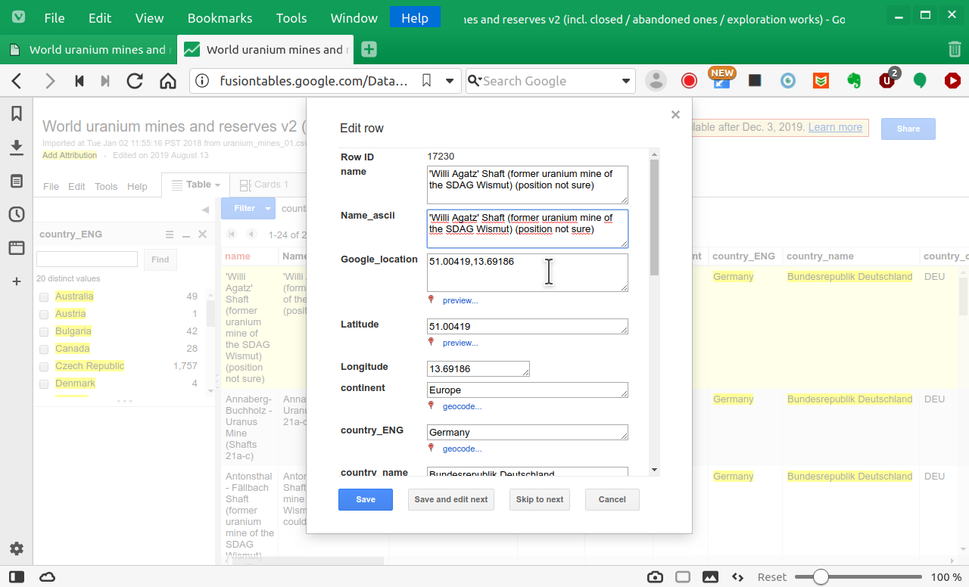Add a web panel with plus
This screenshot has height=587, width=969.
17,281
